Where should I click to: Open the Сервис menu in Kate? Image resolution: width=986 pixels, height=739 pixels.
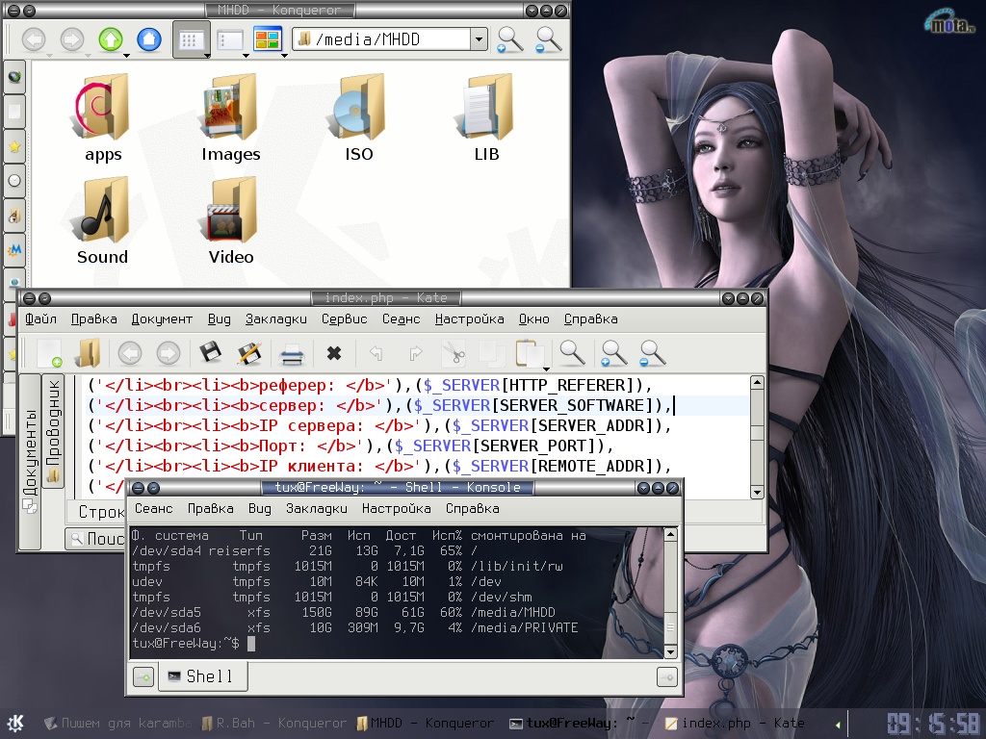click(345, 319)
